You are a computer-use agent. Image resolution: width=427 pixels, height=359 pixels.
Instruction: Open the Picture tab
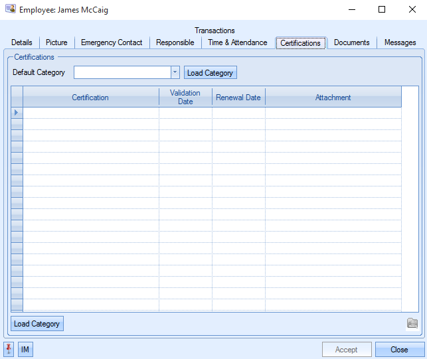coord(56,42)
